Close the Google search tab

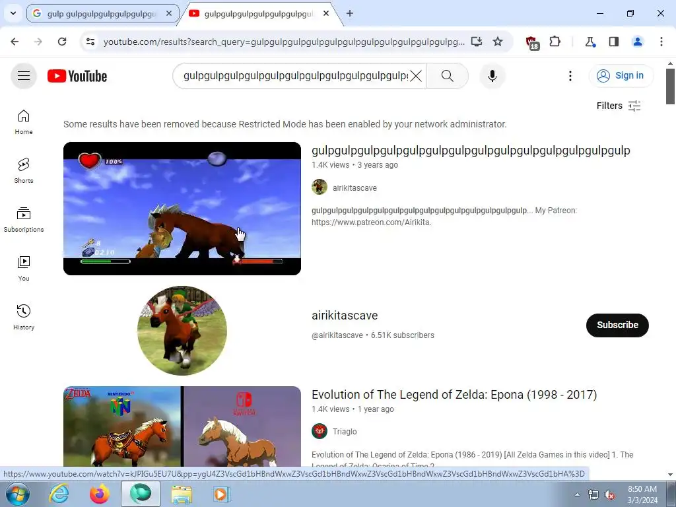(169, 13)
